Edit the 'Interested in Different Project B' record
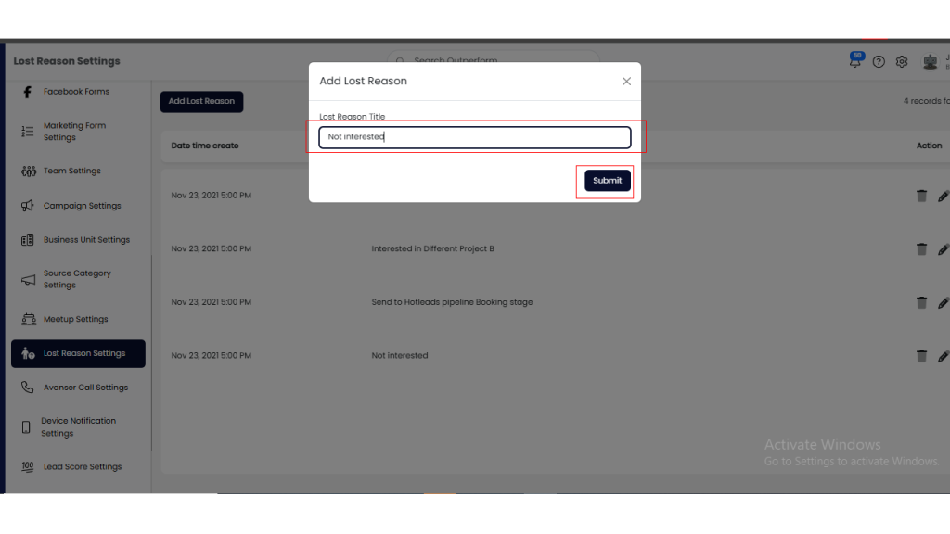 tap(943, 249)
